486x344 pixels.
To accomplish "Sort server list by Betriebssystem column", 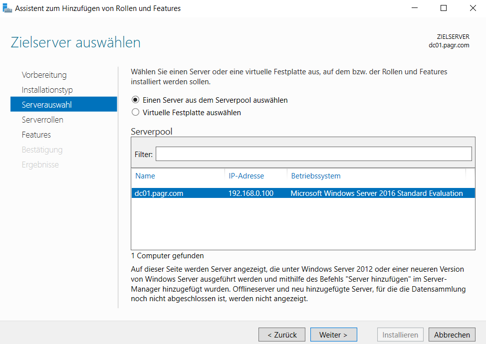I will click(x=316, y=176).
